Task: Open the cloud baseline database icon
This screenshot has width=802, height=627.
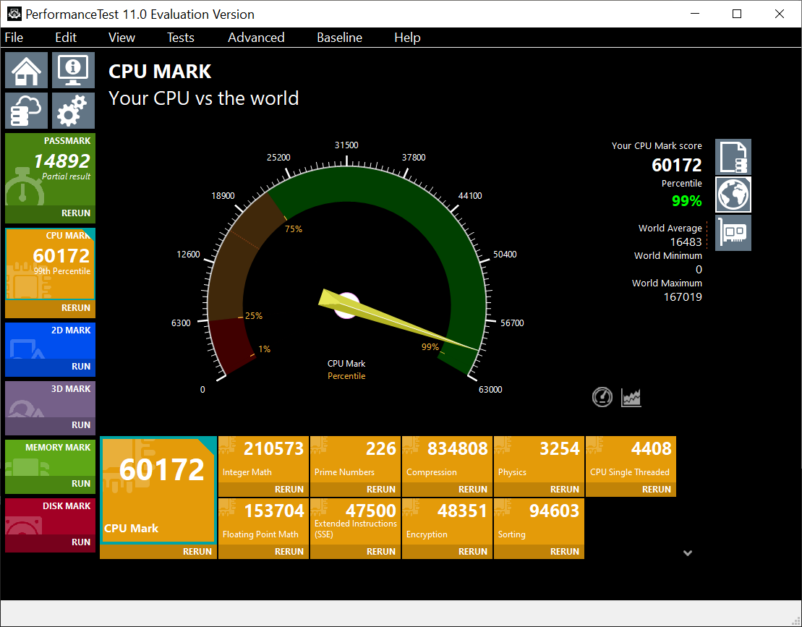Action: tap(27, 111)
